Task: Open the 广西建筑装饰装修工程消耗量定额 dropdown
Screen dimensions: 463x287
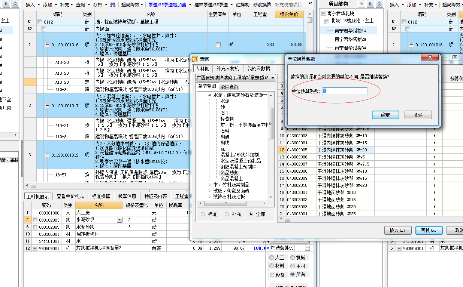Action: click(x=236, y=78)
